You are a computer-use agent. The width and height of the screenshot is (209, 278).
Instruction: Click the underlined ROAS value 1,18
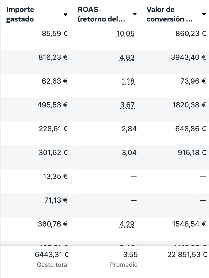click(128, 81)
